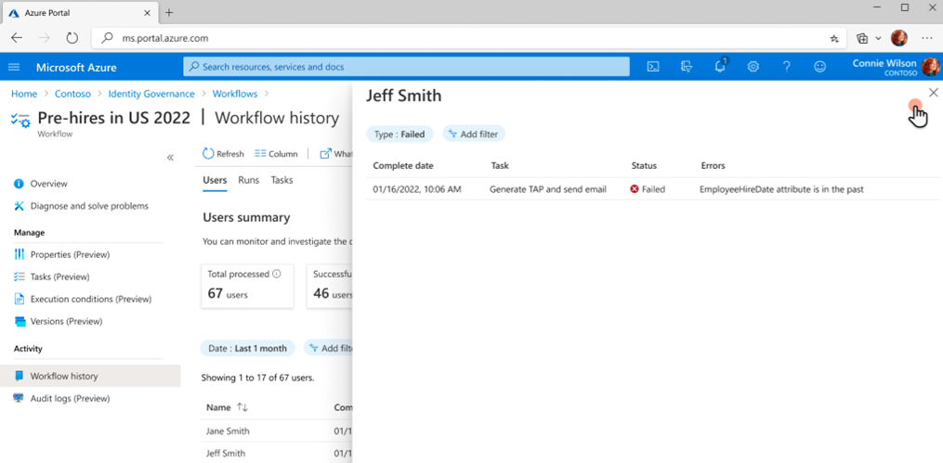
Task: Click Identity Governance breadcrumb link
Action: [151, 94]
